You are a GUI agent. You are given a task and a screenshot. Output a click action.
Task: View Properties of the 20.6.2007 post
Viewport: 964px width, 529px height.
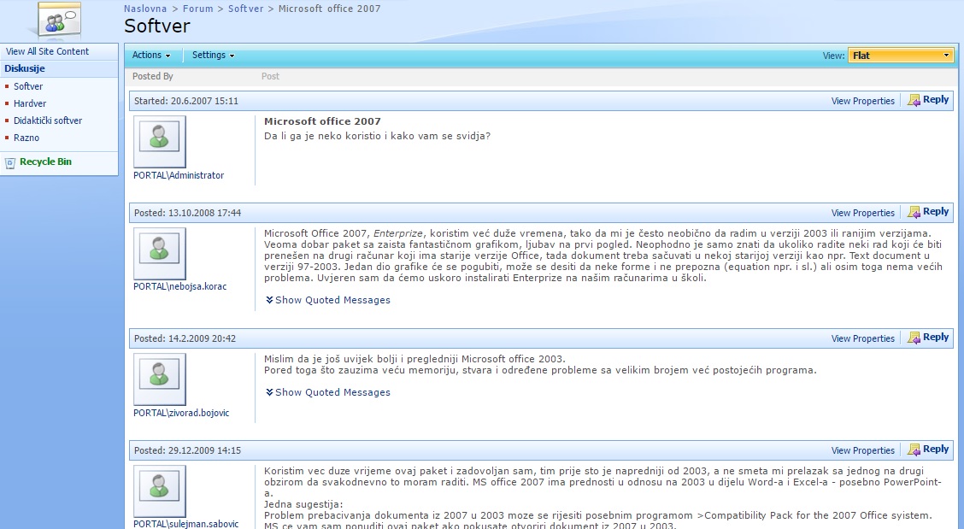tap(862, 101)
